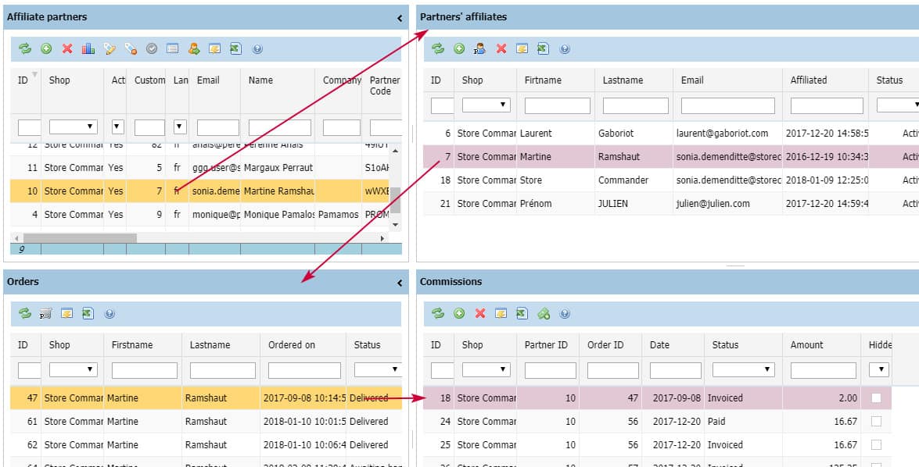
Task: Click the green add icon in Affiliate partners
Action: 46,48
